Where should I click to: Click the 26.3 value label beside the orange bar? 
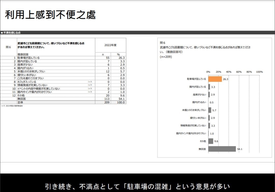[x=226, y=79]
